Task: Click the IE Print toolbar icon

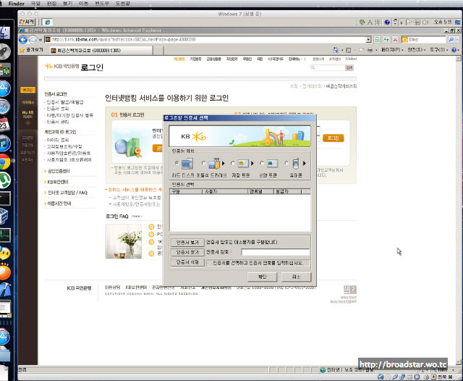Action: pyautogui.click(x=370, y=50)
